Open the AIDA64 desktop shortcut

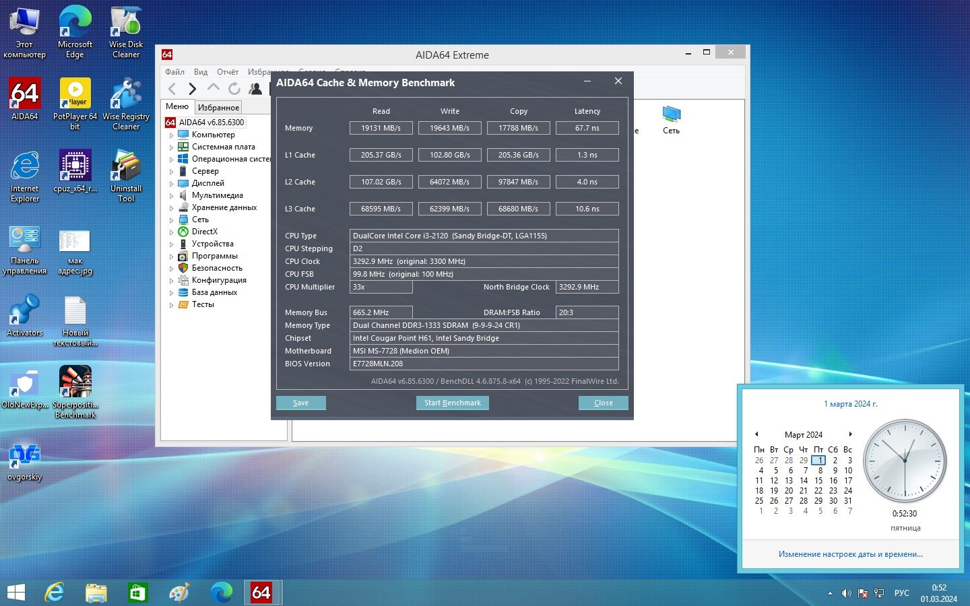25,99
